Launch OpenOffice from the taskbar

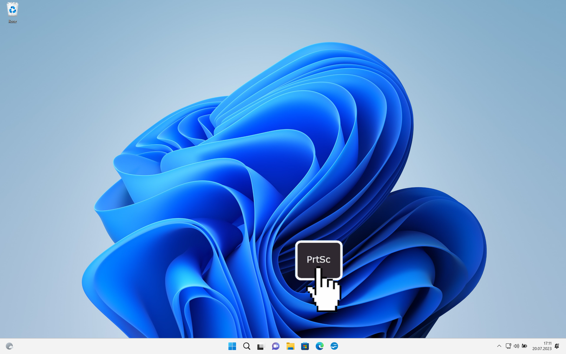335,346
